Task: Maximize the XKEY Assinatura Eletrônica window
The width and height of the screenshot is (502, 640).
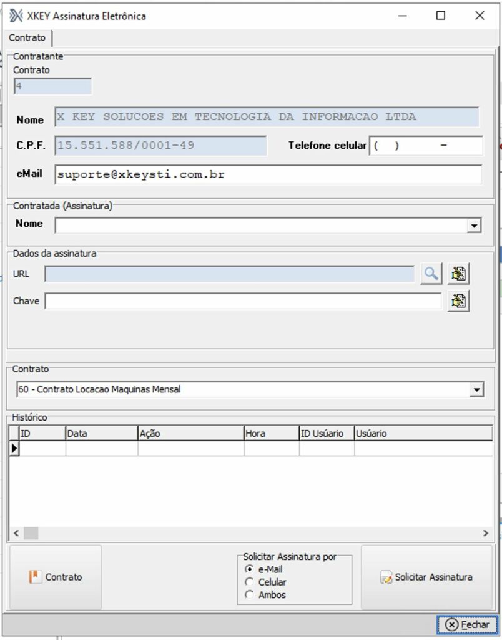Action: point(441,16)
